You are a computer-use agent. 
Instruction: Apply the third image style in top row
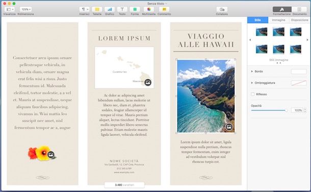296,32
